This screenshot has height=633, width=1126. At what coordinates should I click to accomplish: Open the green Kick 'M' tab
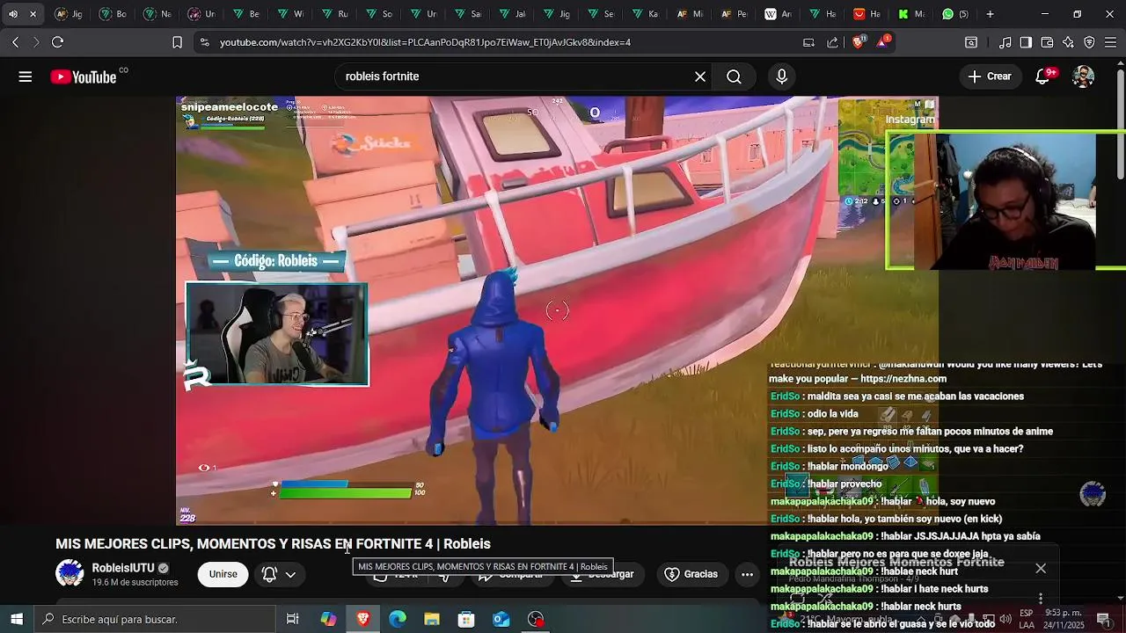pos(911,14)
